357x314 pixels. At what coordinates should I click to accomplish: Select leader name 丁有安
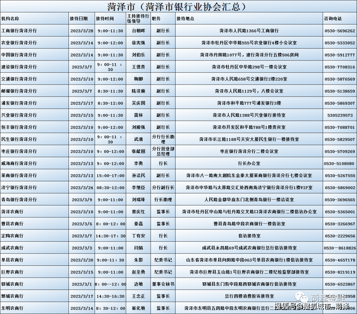pyautogui.click(x=139, y=235)
